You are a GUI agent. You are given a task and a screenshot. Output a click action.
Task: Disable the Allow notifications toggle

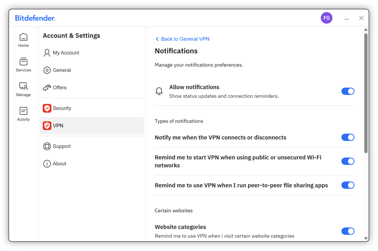pyautogui.click(x=348, y=91)
